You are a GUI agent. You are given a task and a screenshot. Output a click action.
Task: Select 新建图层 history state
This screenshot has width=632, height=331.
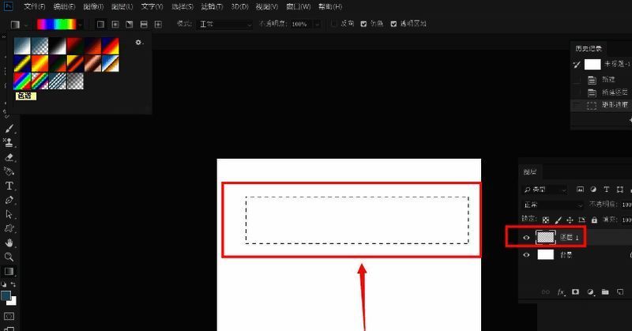pyautogui.click(x=601, y=92)
